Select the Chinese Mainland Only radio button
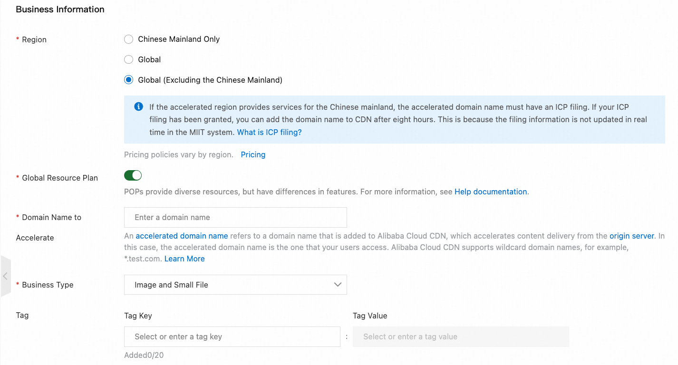The height and width of the screenshot is (365, 678). point(128,39)
